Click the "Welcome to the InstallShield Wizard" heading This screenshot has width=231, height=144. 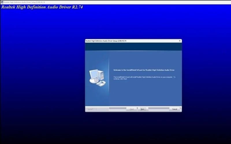pyautogui.click(x=144, y=70)
